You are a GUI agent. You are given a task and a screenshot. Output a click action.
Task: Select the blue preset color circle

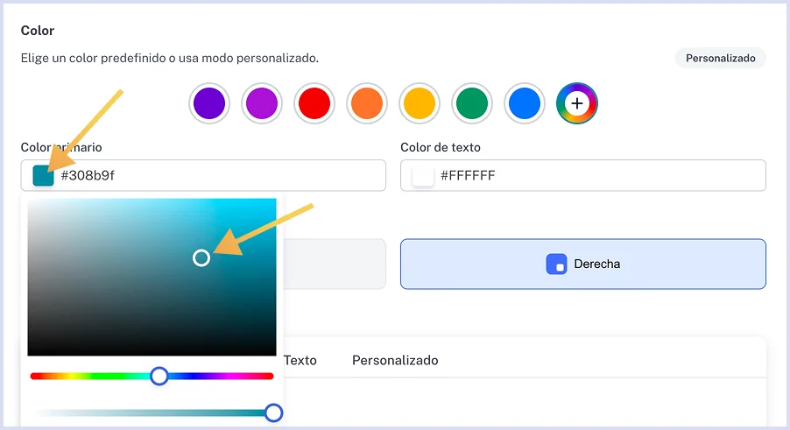[x=524, y=104]
